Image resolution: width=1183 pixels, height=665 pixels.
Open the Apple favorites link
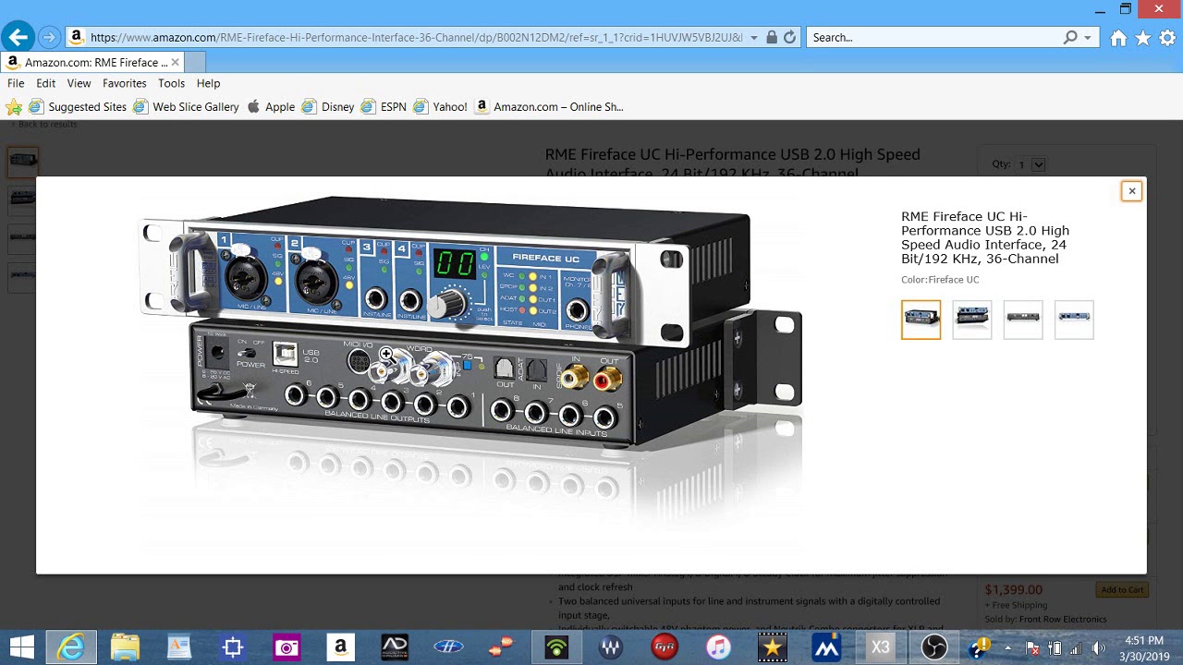coord(271,107)
